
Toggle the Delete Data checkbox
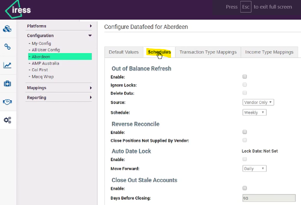(245, 93)
